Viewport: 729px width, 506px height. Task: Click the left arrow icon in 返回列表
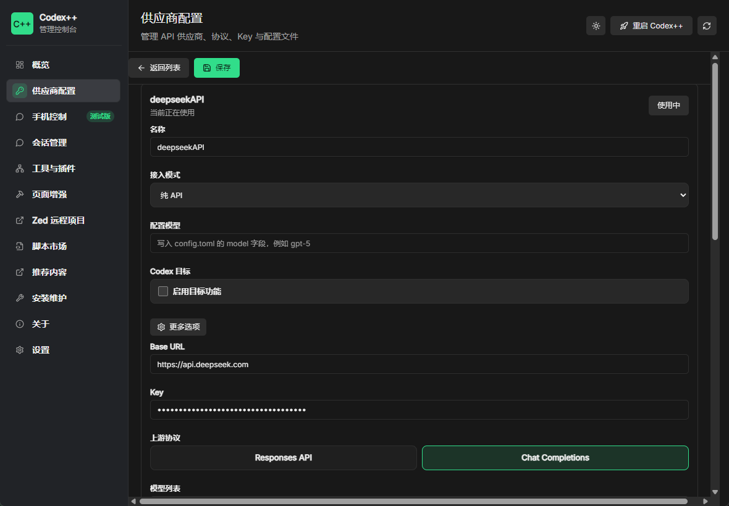(x=141, y=68)
